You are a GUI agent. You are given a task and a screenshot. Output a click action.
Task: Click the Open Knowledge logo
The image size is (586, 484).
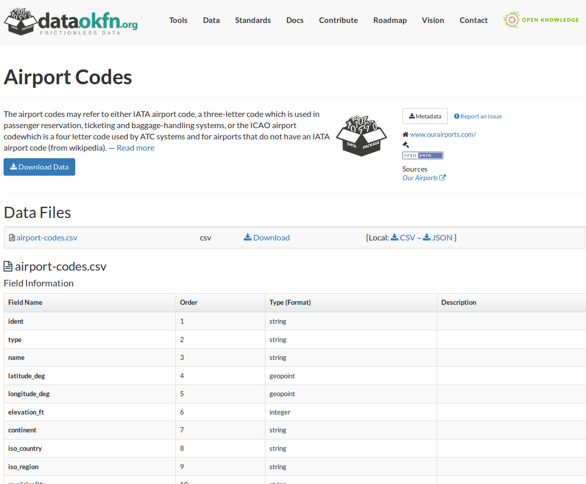tap(540, 19)
